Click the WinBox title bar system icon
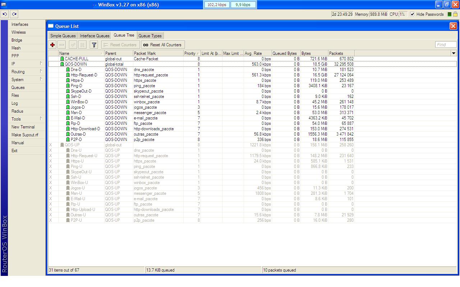 [4, 5]
